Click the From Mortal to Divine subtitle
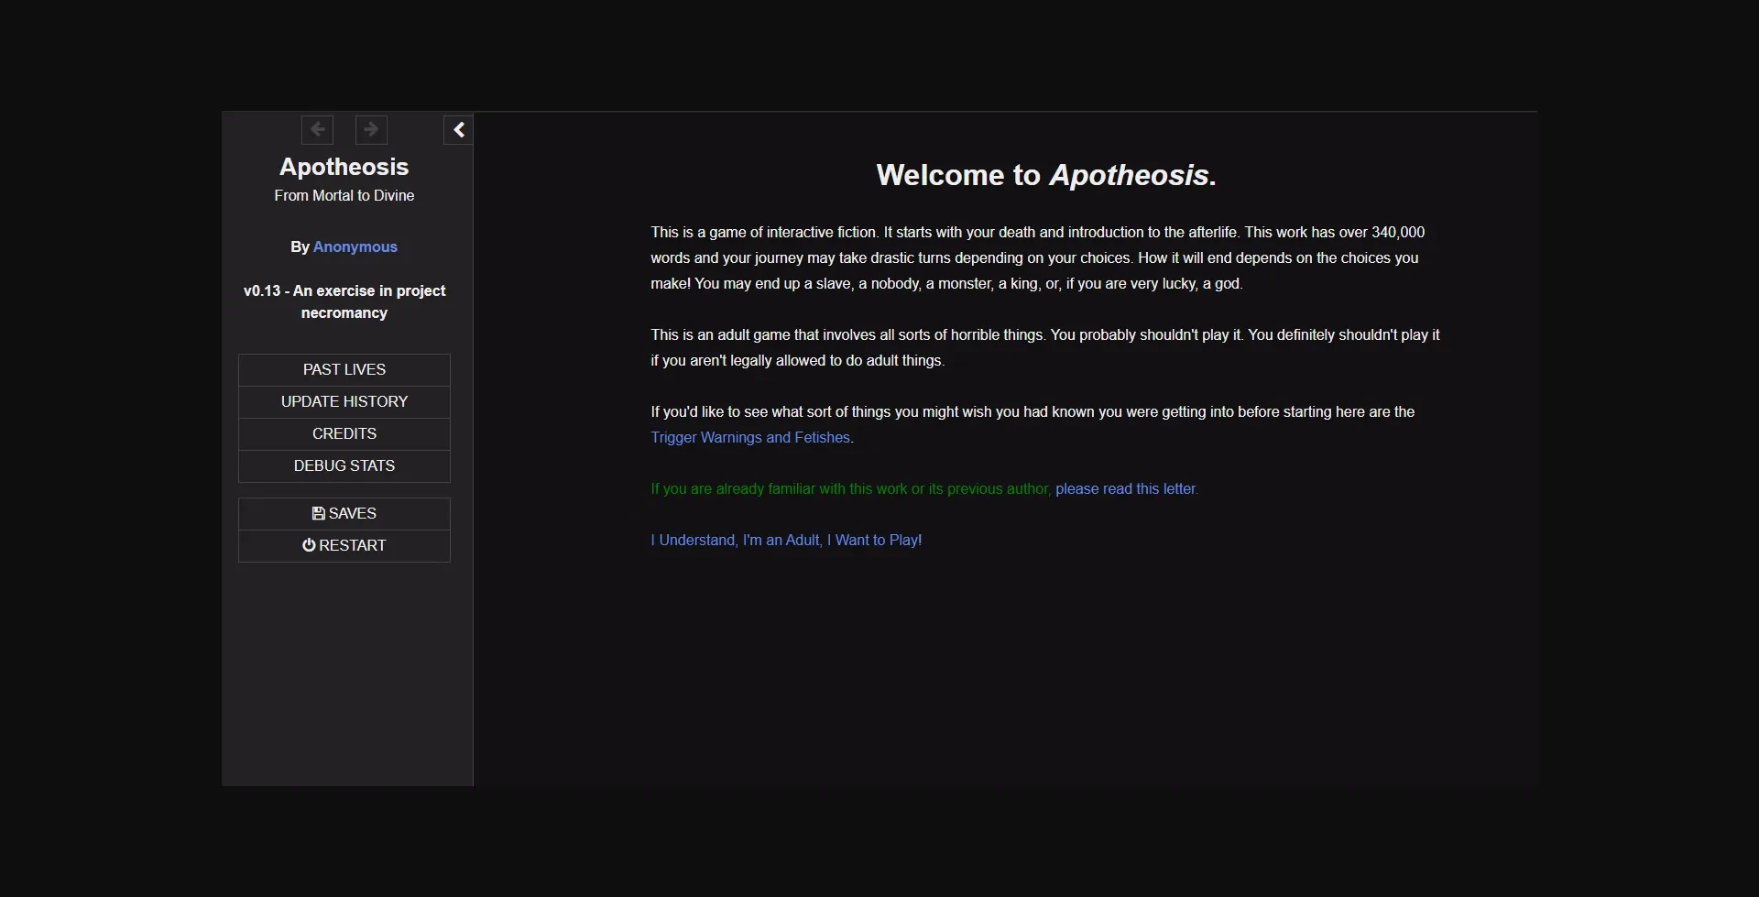 (344, 195)
